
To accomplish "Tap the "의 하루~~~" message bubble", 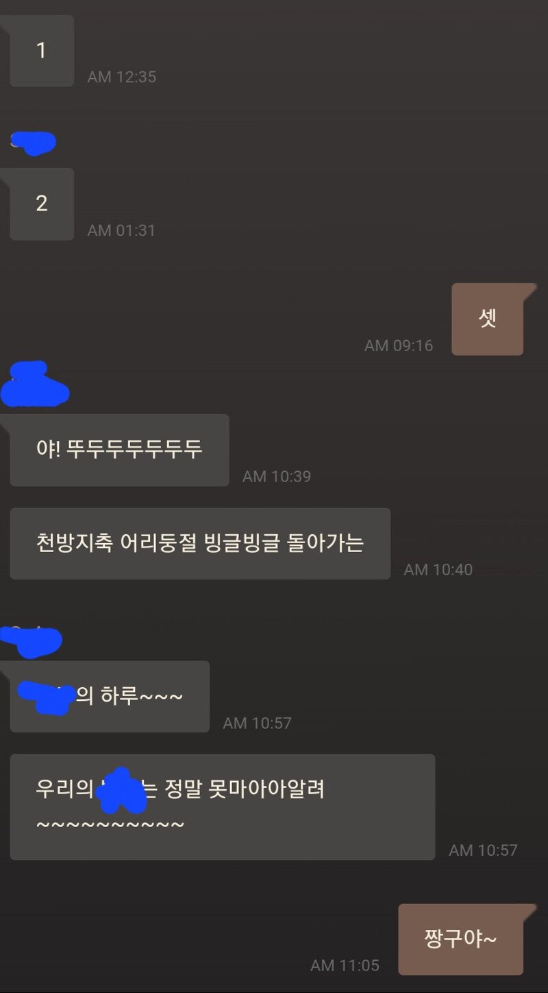I will coord(110,696).
